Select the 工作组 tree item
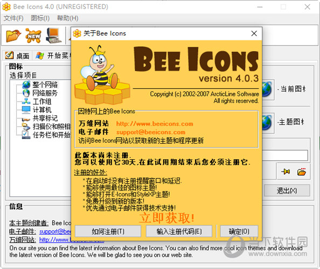Screen dimensions: 320x269 [37, 101]
